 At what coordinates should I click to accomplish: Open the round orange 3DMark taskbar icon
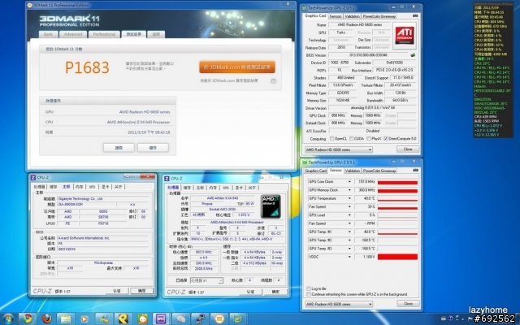click(x=219, y=319)
